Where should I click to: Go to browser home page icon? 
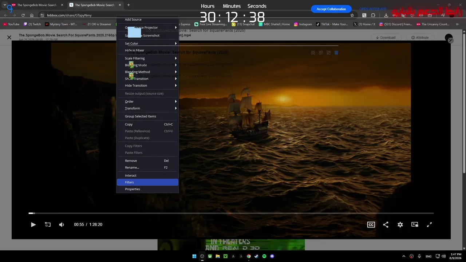tap(32, 15)
